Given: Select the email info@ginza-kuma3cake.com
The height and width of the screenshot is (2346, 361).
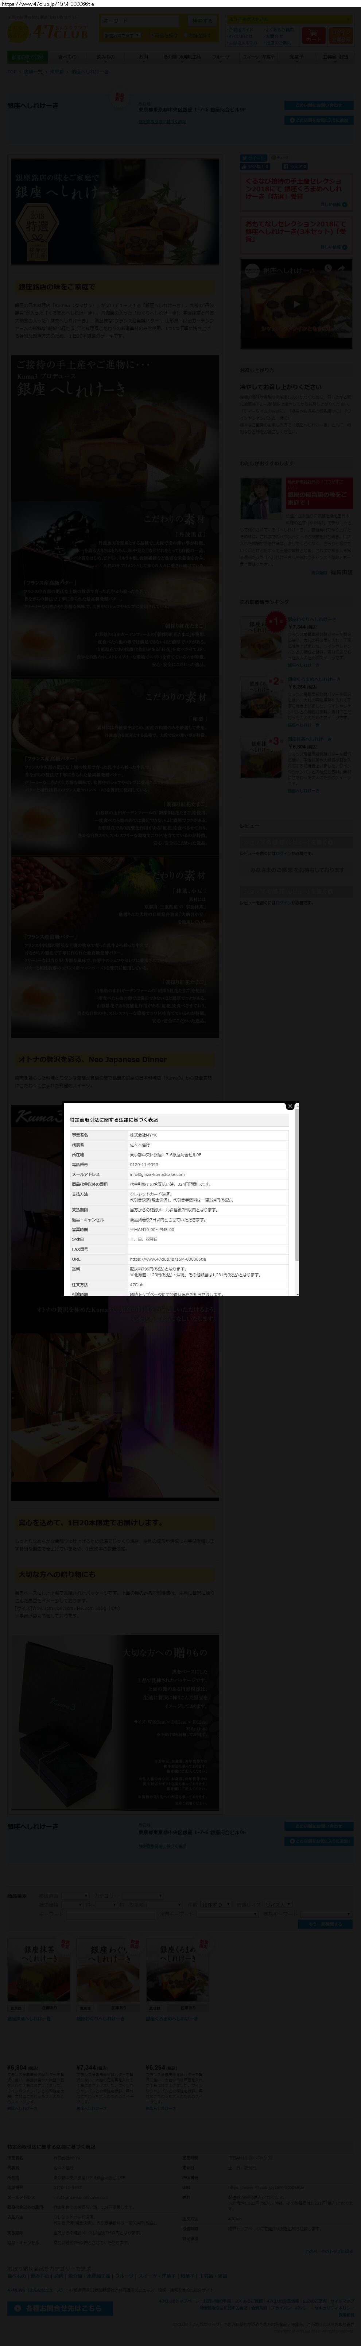Looking at the screenshot, I should (x=157, y=1175).
